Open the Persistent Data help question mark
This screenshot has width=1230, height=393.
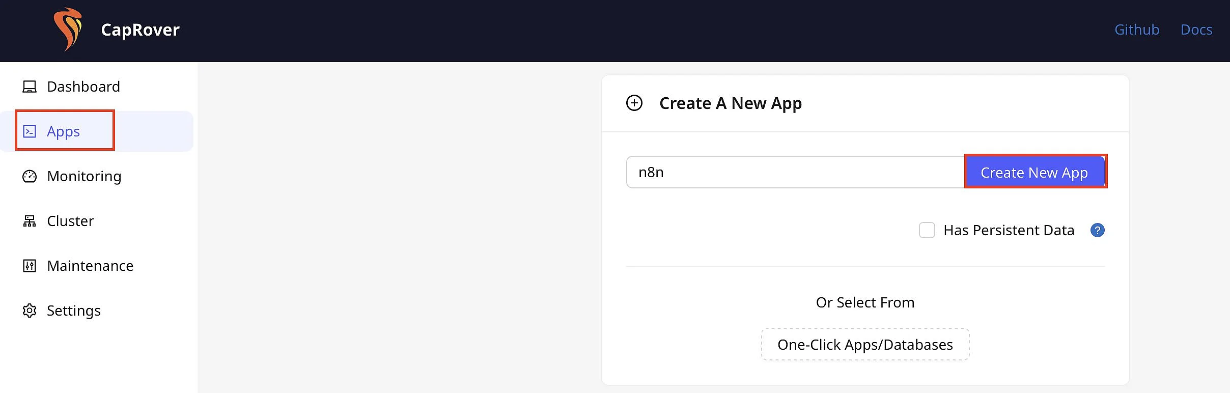tap(1098, 231)
